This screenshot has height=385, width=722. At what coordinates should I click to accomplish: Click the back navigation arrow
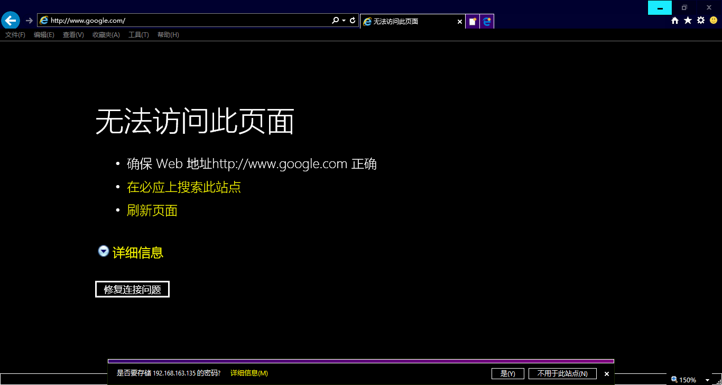pyautogui.click(x=11, y=21)
